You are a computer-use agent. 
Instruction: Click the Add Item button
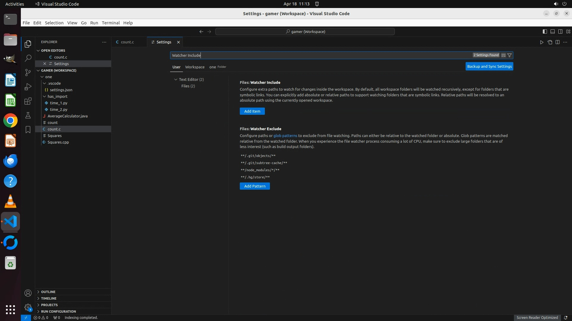click(252, 111)
